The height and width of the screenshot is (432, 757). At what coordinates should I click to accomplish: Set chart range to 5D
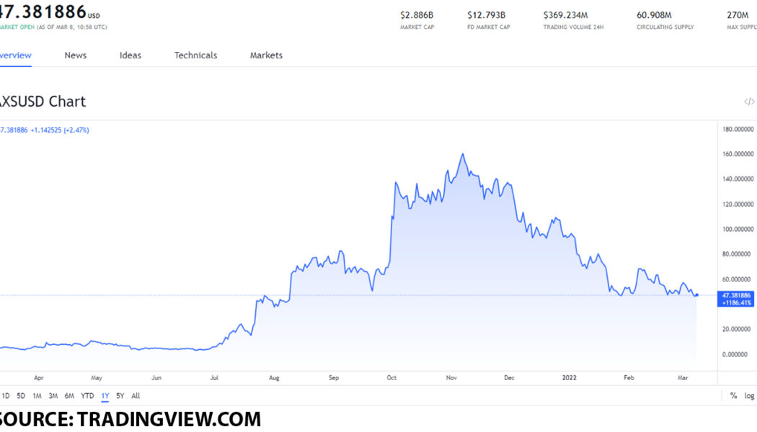(21, 396)
